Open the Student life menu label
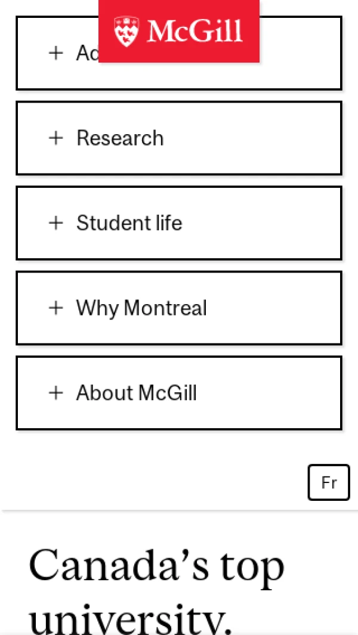This screenshot has height=635, width=358. point(129,223)
